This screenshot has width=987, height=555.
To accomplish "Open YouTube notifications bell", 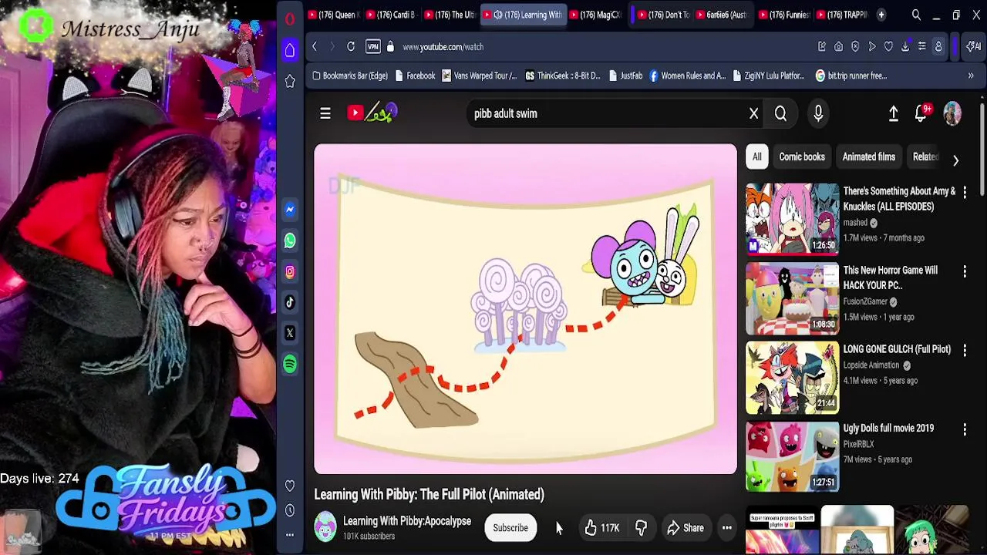I will 921,113.
